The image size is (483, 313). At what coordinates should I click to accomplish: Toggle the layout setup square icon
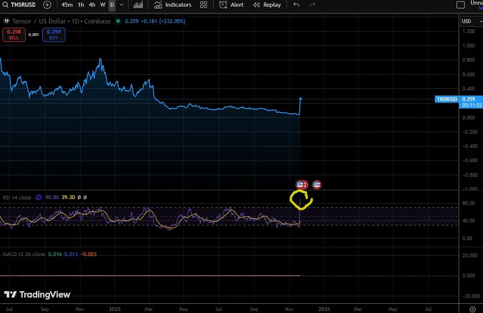pyautogui.click(x=460, y=5)
